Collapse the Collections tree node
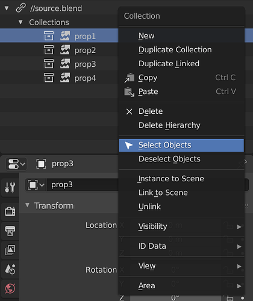The image size is (253, 301). (20, 22)
